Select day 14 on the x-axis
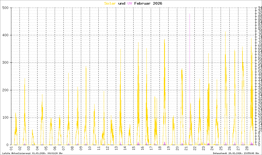 125,148
